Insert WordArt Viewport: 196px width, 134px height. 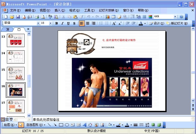pyautogui.click(x=85, y=125)
